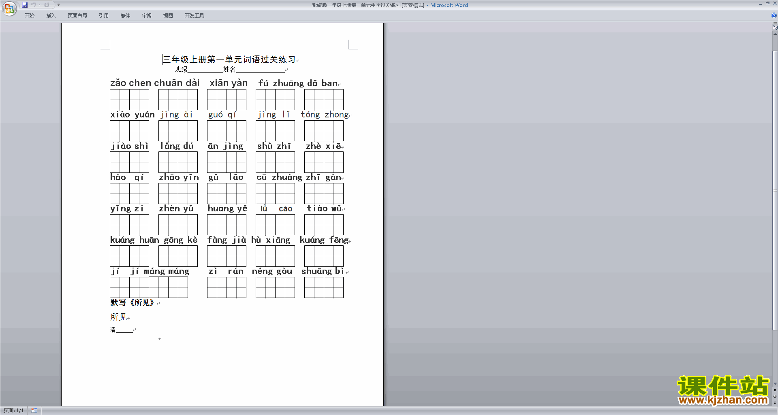Select the 视图 ribbon tab
The width and height of the screenshot is (778, 415).
[x=168, y=16]
